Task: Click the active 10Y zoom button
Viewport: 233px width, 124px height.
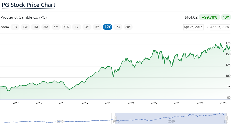Action: pyautogui.click(x=108, y=27)
